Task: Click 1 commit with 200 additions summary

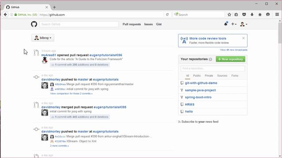Action: 80,65
